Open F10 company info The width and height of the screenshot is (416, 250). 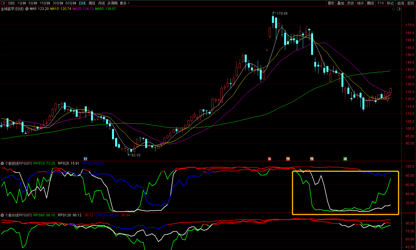381,3
